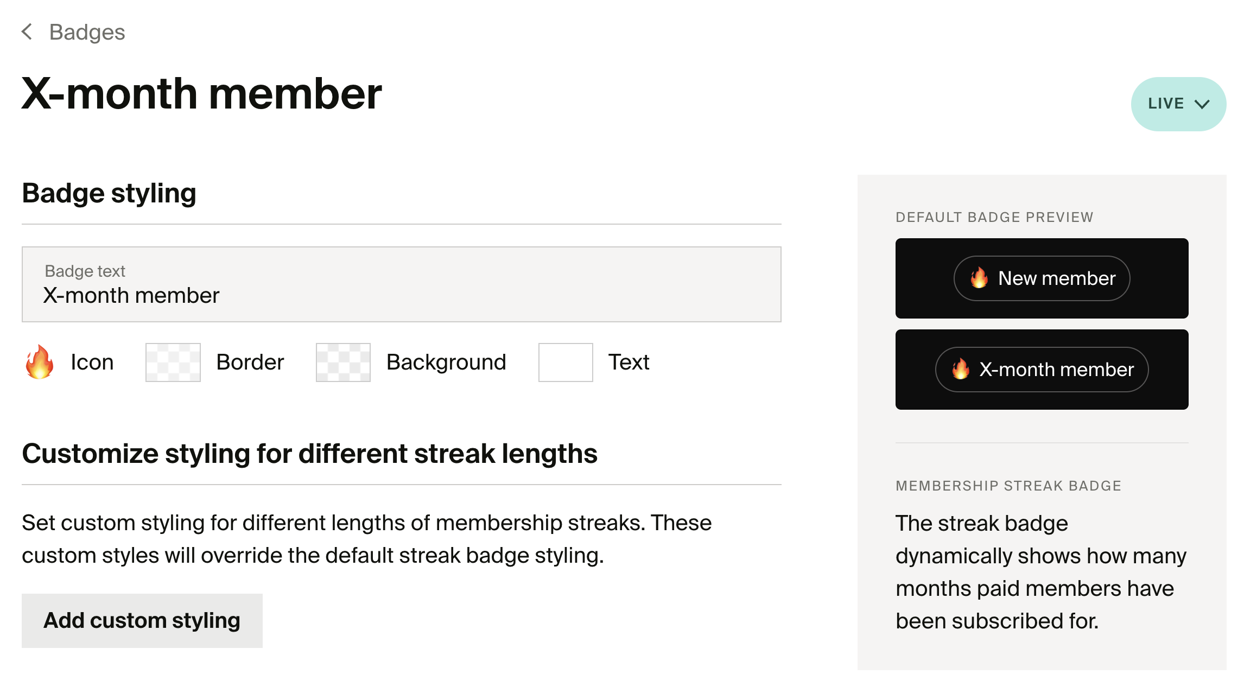This screenshot has height=687, width=1244.
Task: Click the New member badge preview
Action: point(1042,278)
